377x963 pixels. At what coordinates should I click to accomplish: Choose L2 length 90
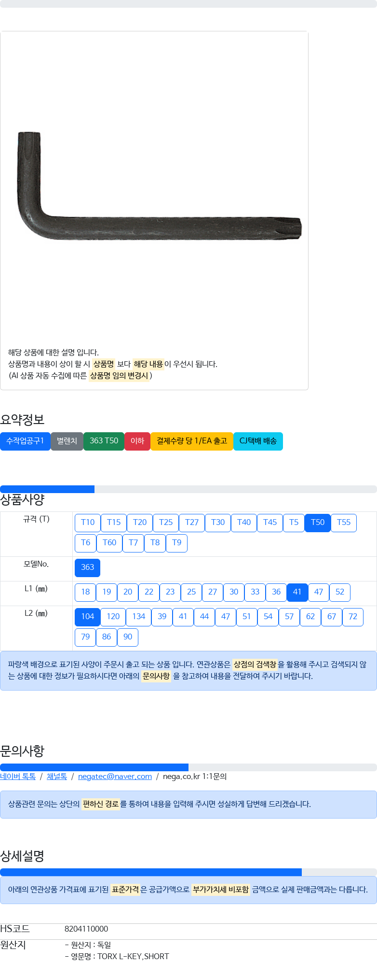click(128, 637)
